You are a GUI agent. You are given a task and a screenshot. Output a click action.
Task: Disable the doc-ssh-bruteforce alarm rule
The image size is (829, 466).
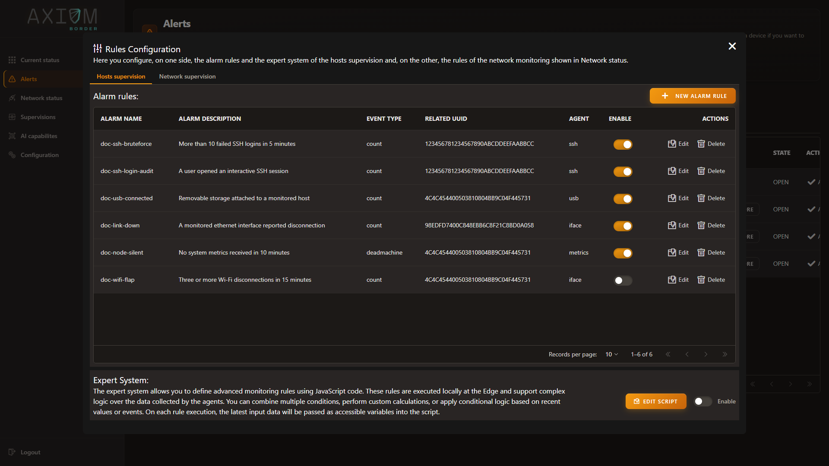point(623,144)
